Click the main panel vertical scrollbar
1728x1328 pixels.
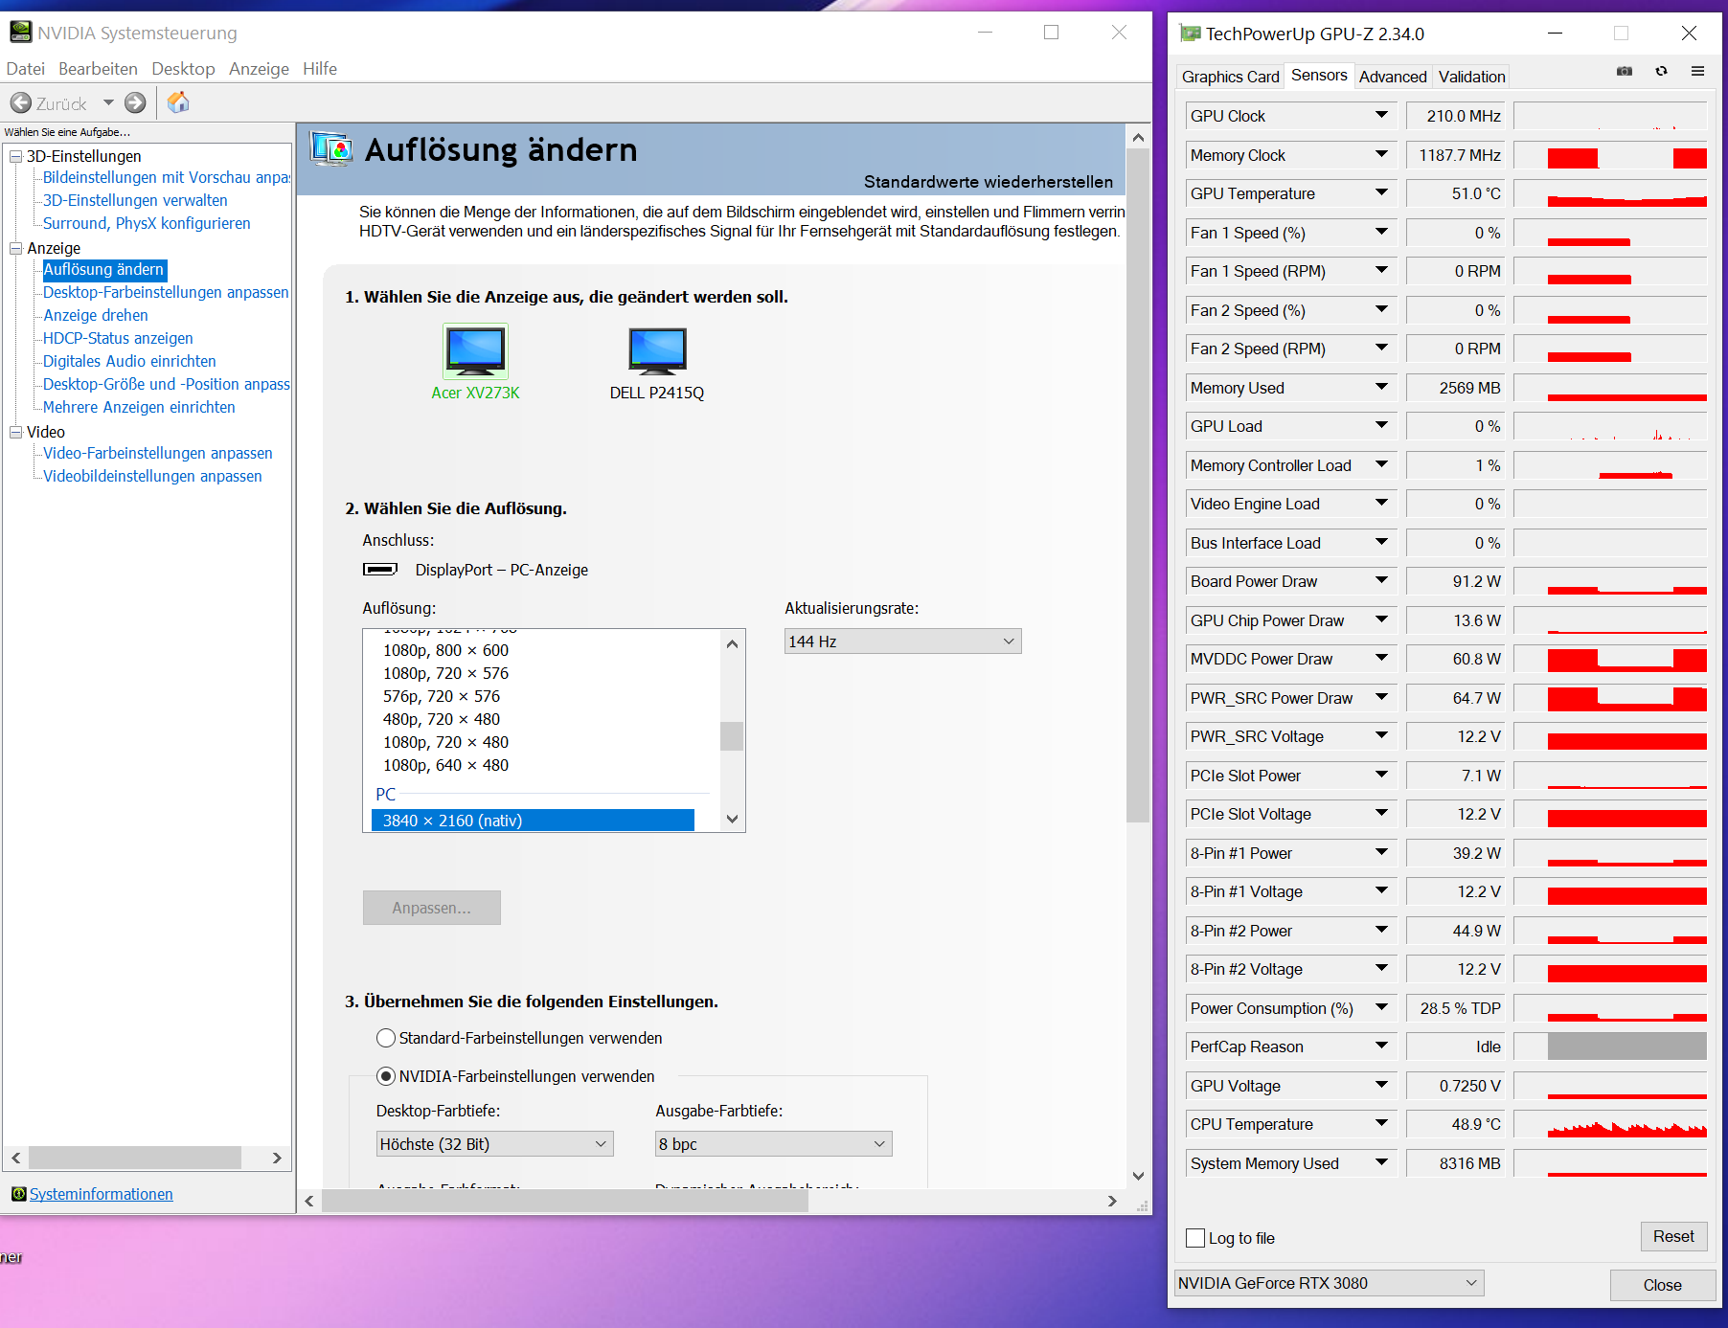click(1138, 485)
